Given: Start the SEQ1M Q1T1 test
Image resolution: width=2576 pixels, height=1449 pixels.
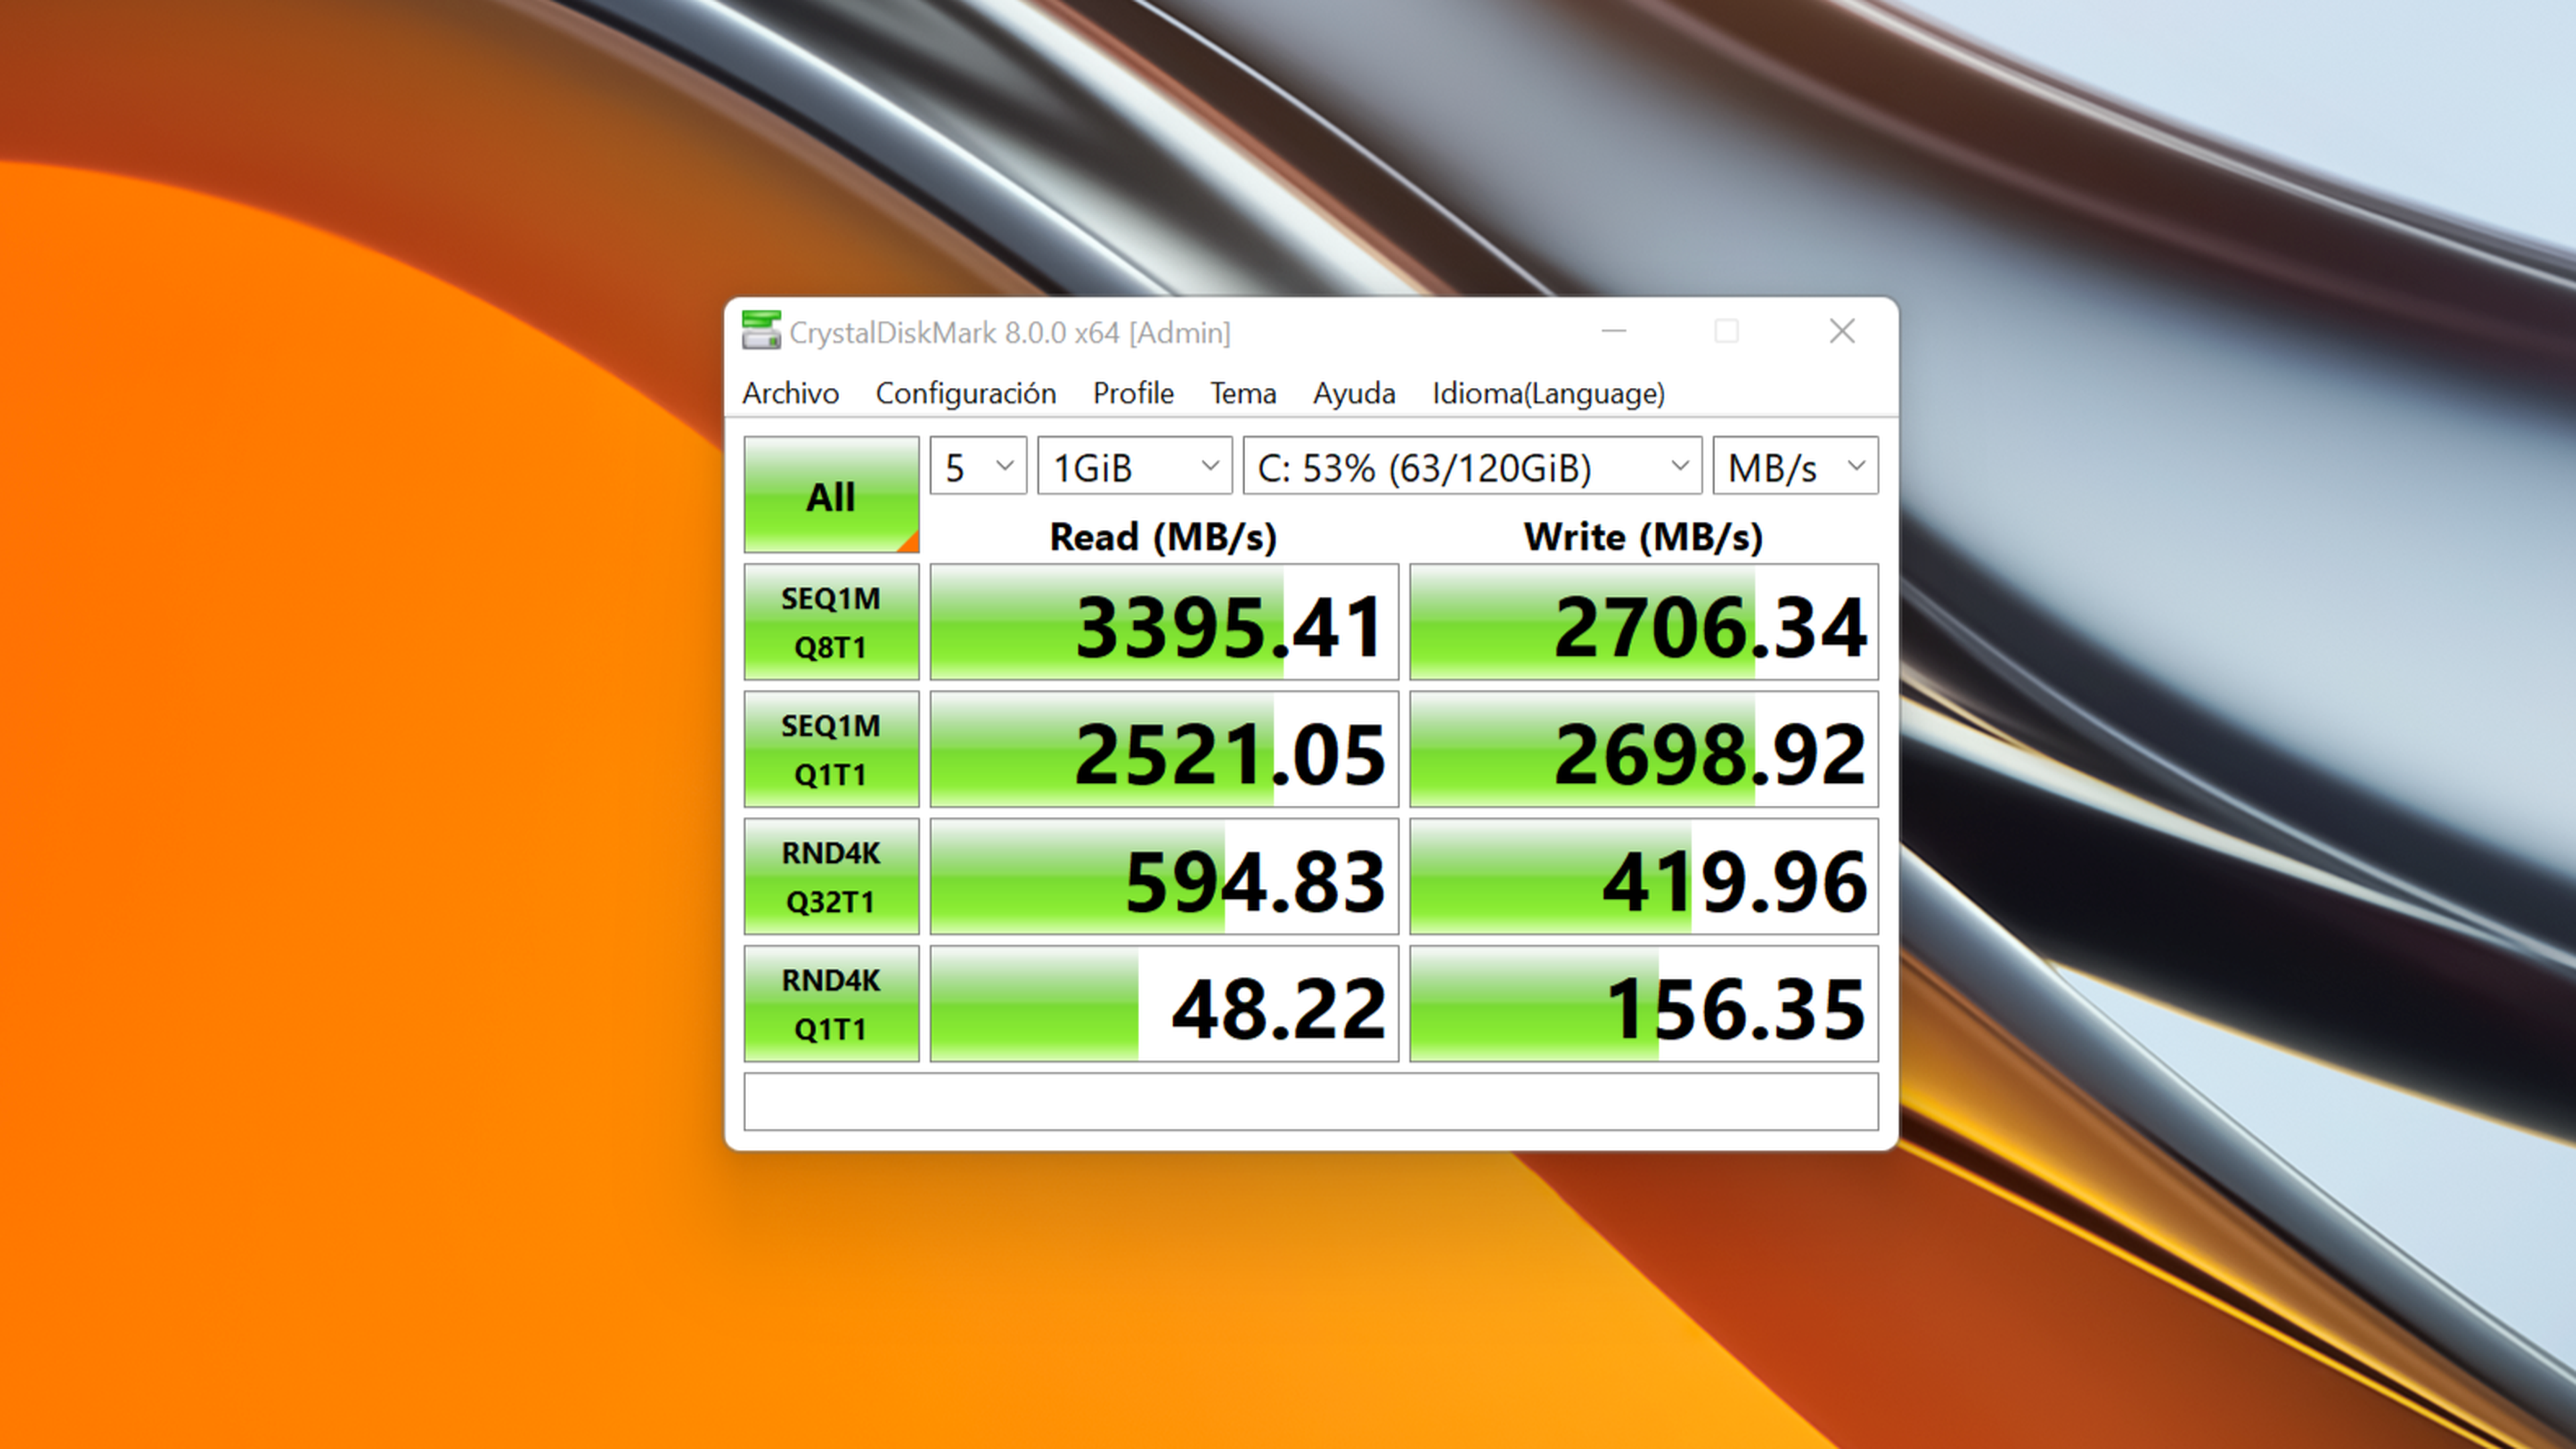Looking at the screenshot, I should (830, 749).
